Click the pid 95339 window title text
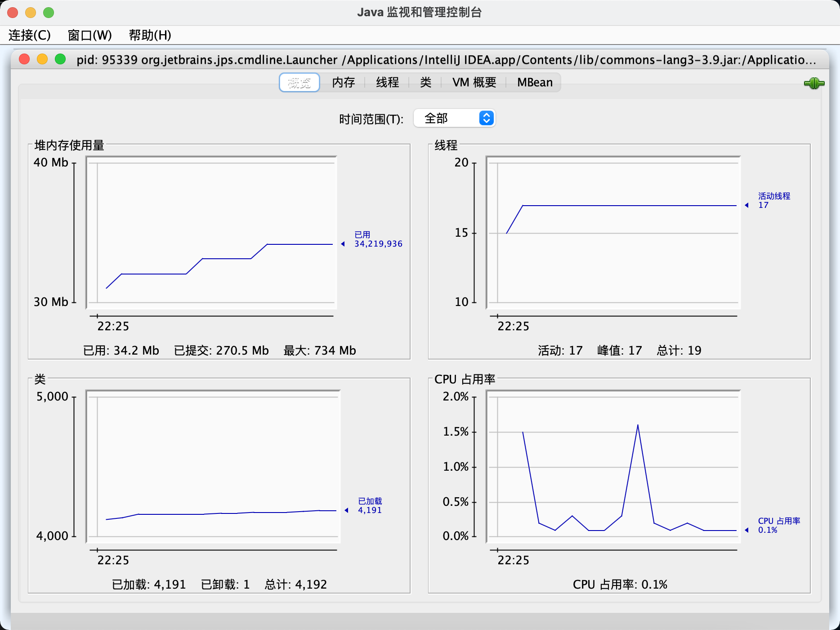 pos(446,60)
